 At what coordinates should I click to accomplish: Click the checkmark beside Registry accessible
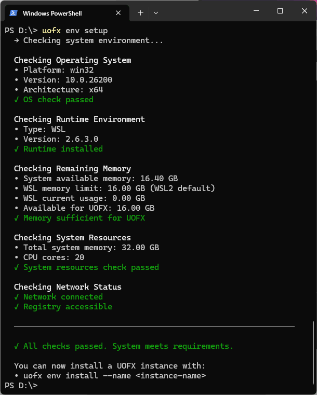click(17, 307)
